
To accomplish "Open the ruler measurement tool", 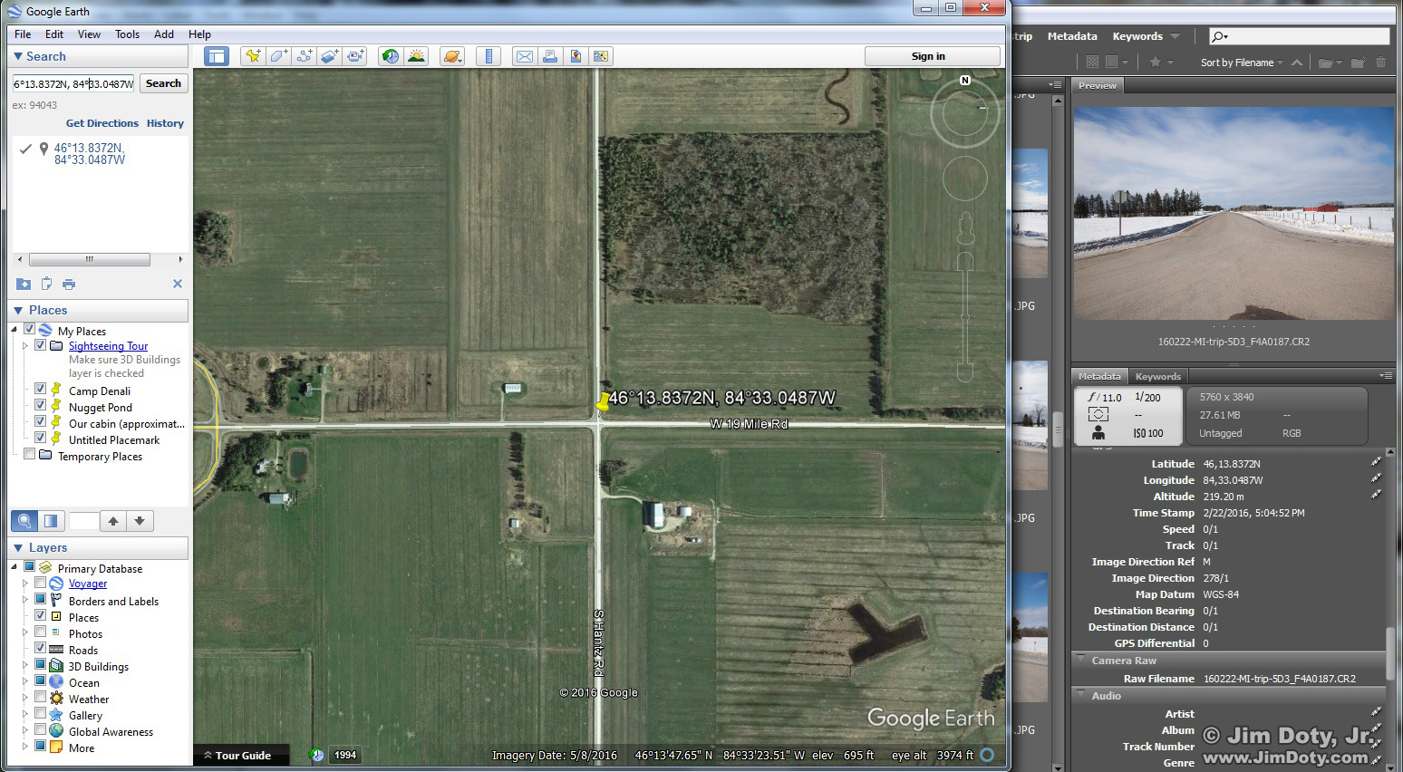I will click(489, 56).
